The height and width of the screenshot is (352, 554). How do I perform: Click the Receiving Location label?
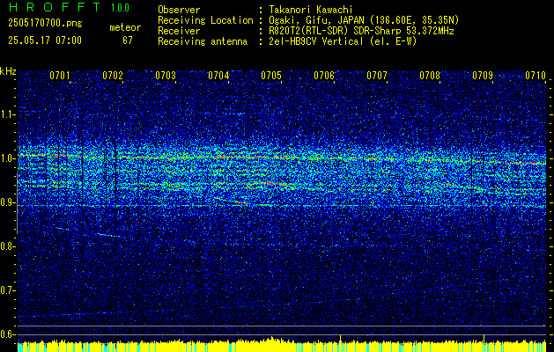205,20
